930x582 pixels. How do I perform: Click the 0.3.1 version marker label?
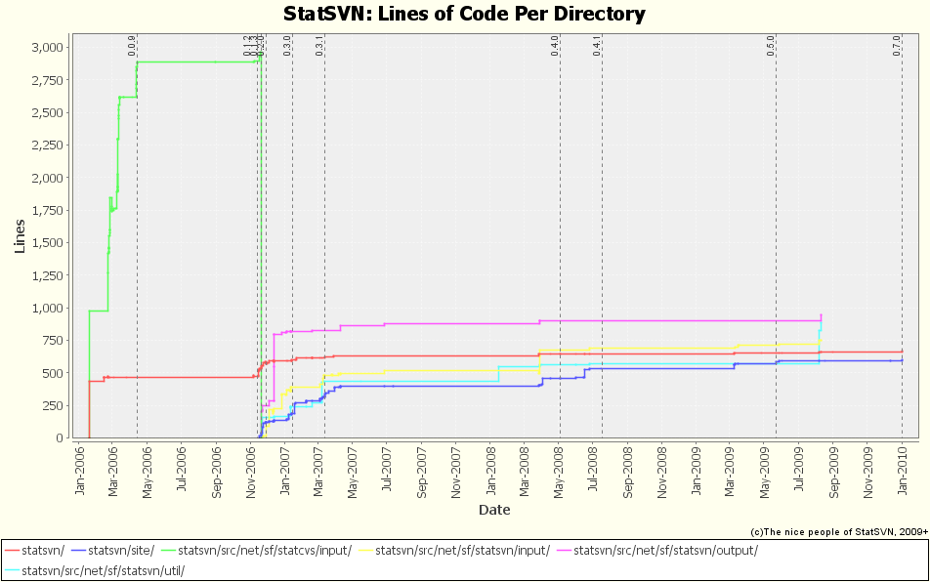[319, 46]
